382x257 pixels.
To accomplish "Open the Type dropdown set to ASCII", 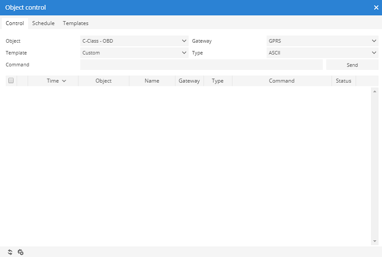I will tap(322, 53).
